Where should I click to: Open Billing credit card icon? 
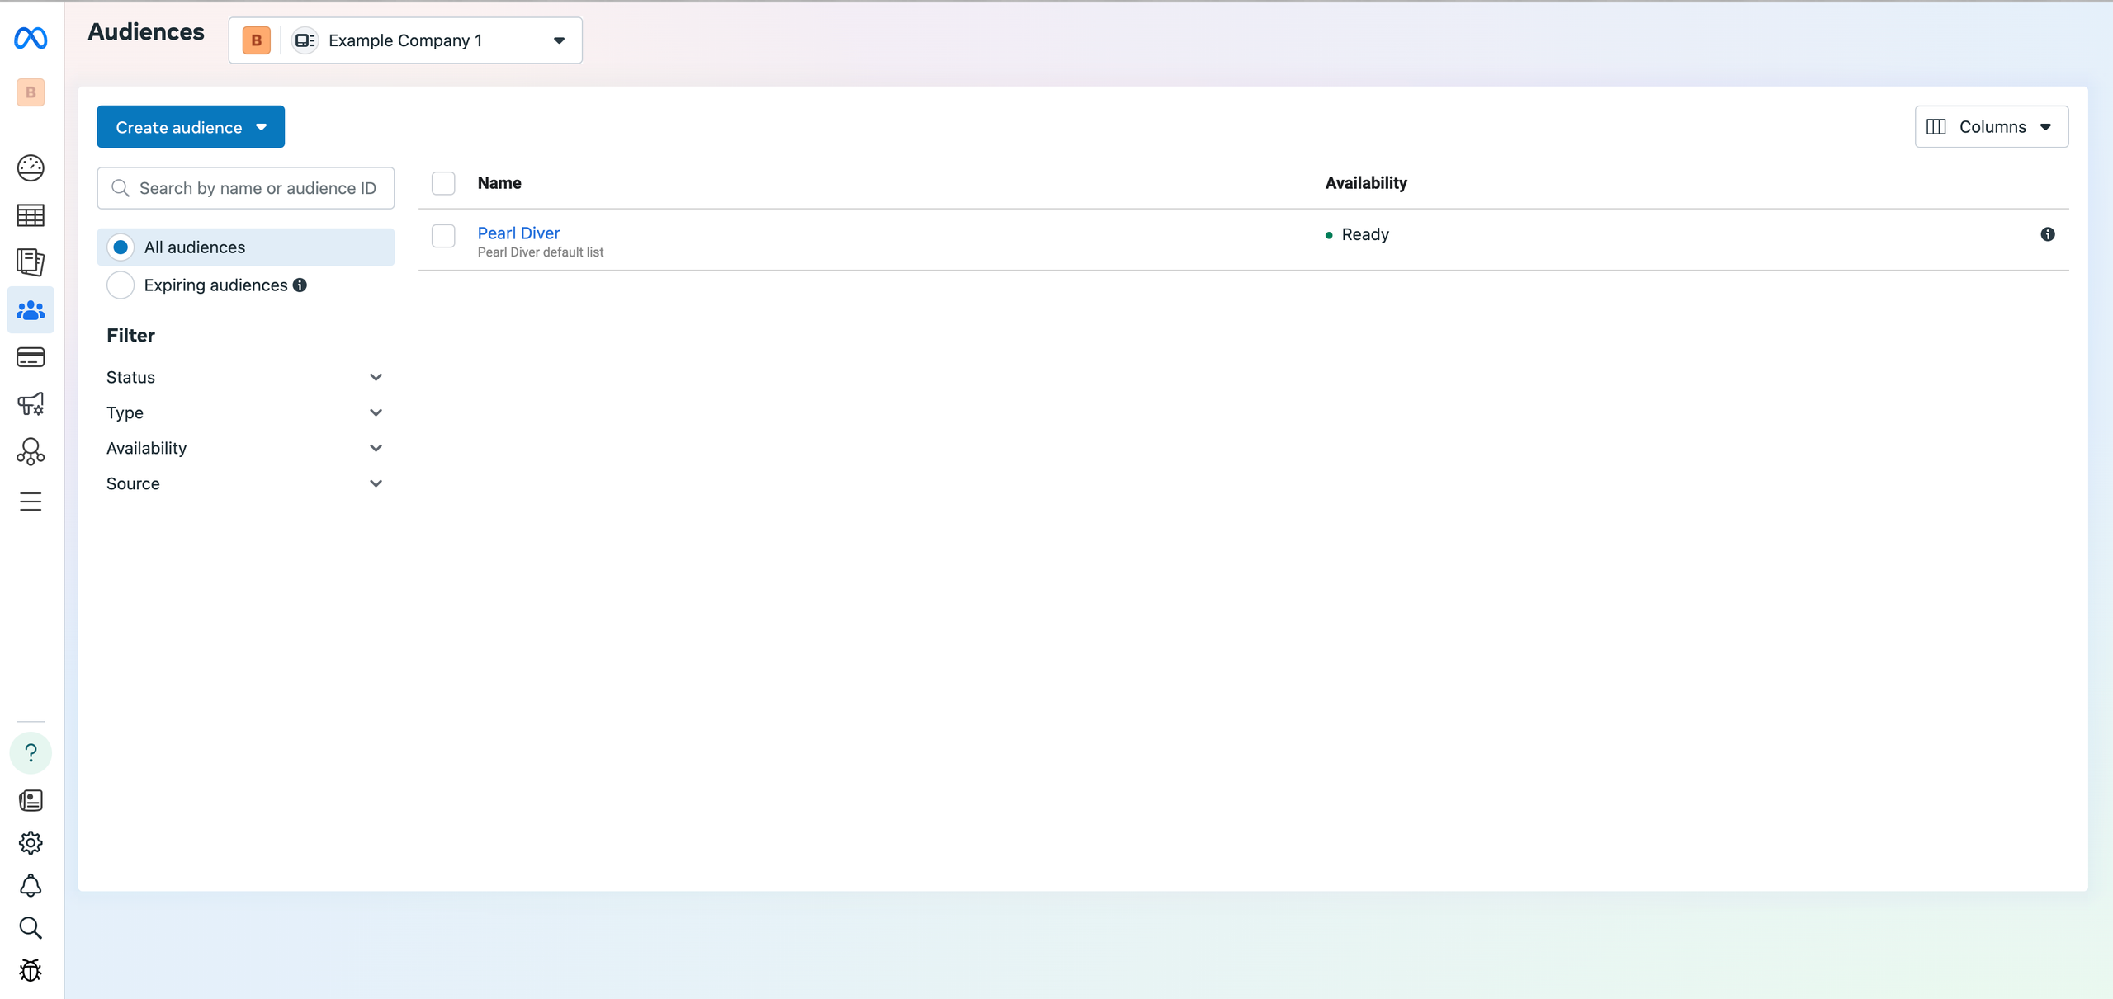coord(31,357)
